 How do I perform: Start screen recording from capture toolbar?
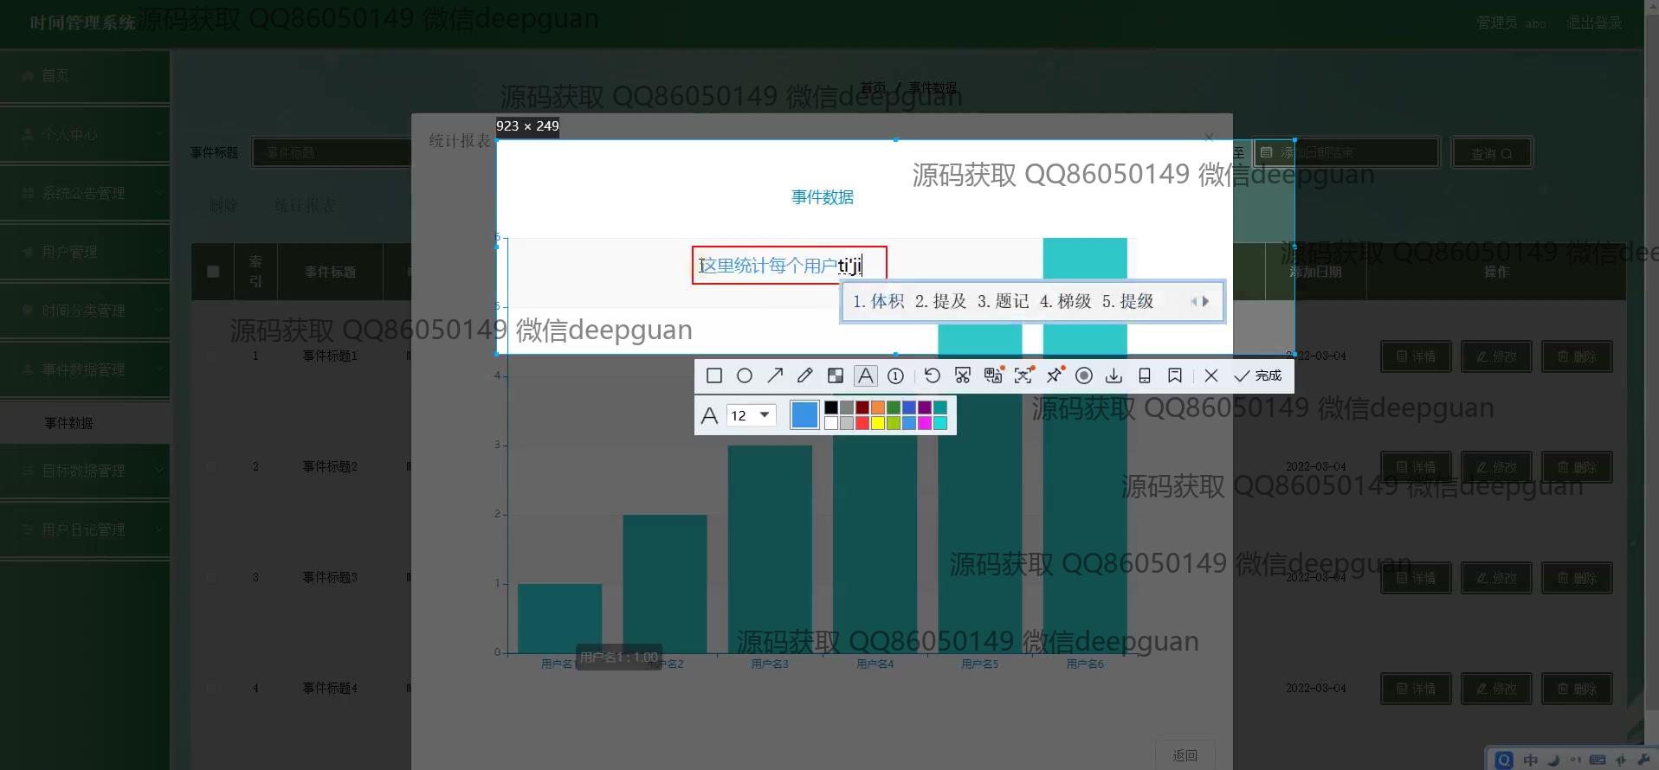point(1084,375)
